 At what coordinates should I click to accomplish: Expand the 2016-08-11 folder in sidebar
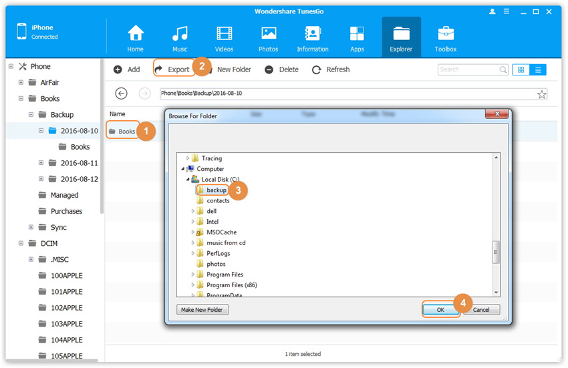coord(41,163)
